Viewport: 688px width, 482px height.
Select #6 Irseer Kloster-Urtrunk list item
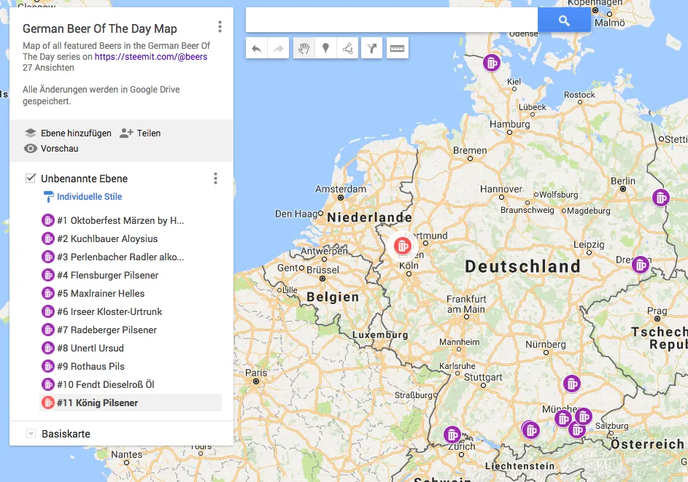point(131,311)
